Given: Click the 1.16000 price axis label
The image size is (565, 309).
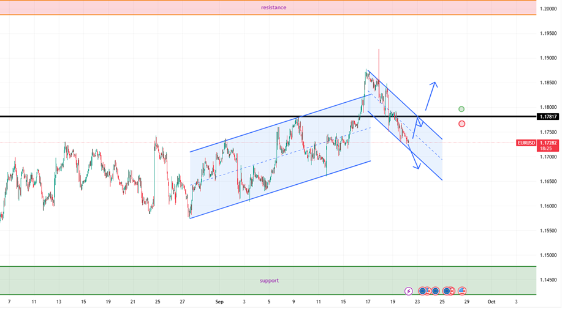Looking at the screenshot, I should coord(548,206).
